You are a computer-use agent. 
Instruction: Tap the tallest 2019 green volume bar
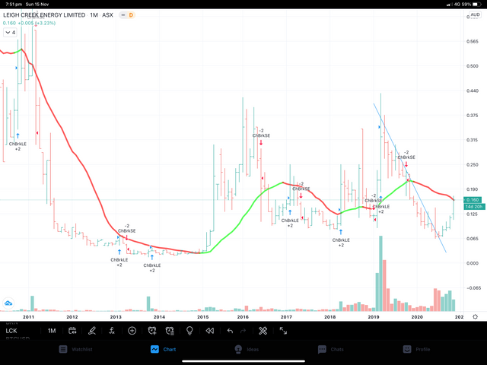point(380,274)
